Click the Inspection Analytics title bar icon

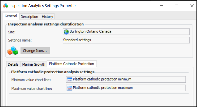5,5
